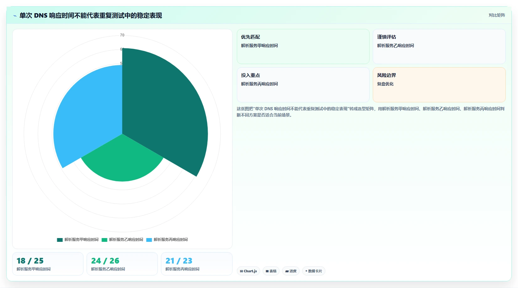This screenshot has height=288, width=518.
Task: Select the 18 / 25 stat card
Action: coord(48,264)
